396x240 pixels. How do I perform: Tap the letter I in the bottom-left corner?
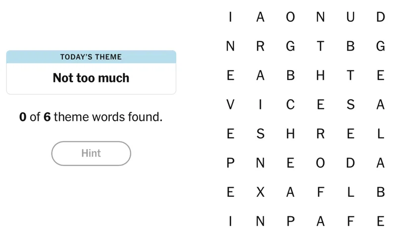230,221
